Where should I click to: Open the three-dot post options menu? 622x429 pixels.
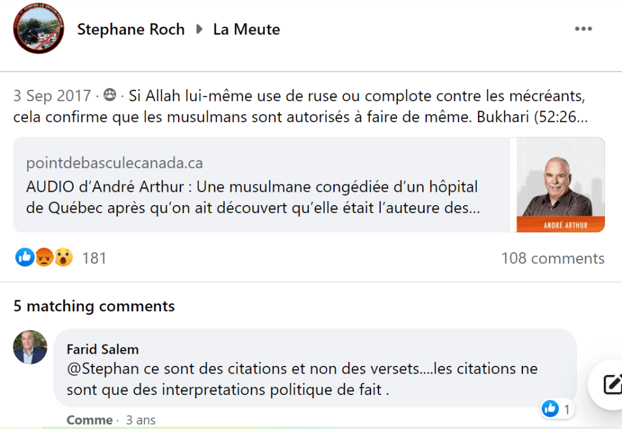point(583,29)
